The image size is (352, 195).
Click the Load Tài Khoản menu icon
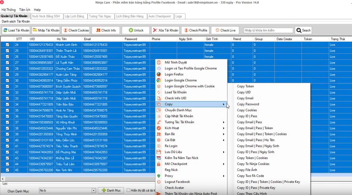tap(159, 92)
